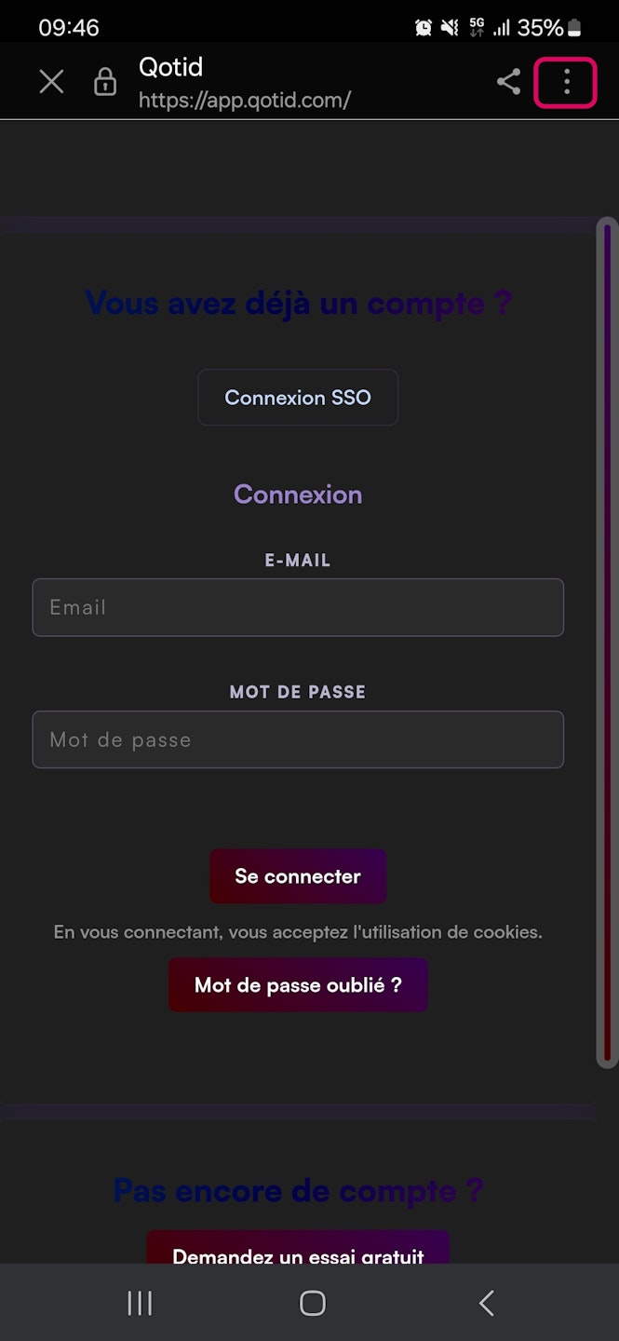
Task: Tap the app.qotid.com URL text
Action: coord(244,100)
